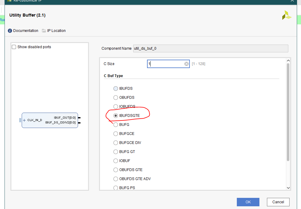Cancel the IP customization
This screenshot has width=301, height=209.
pos(277,202)
